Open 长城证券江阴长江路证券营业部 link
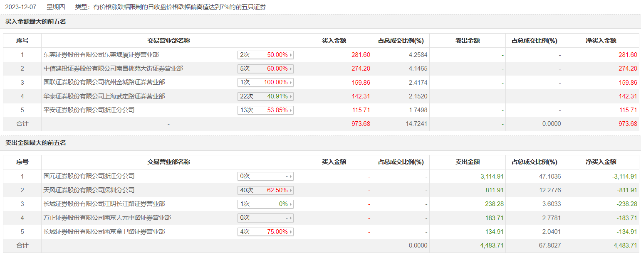 (104, 204)
